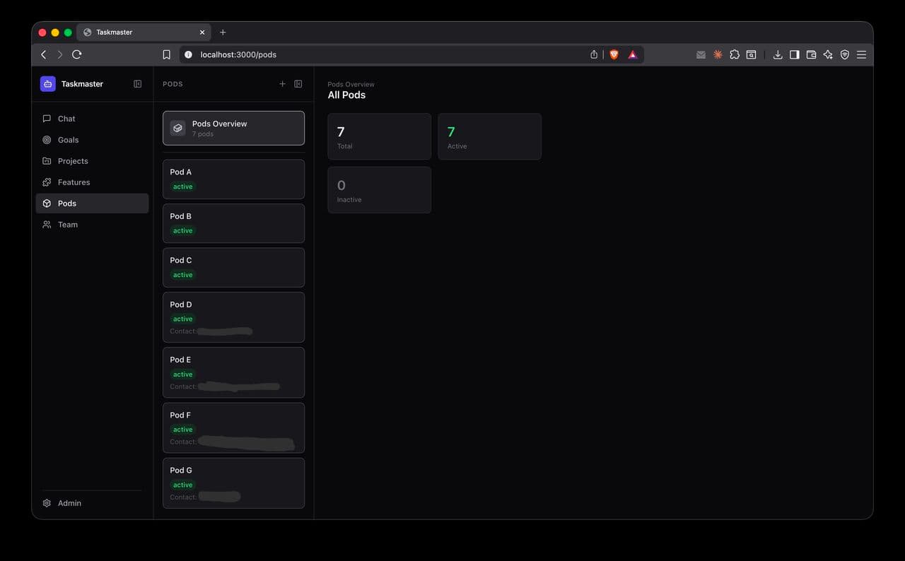
Task: Open site info from the address bar
Action: [x=187, y=54]
